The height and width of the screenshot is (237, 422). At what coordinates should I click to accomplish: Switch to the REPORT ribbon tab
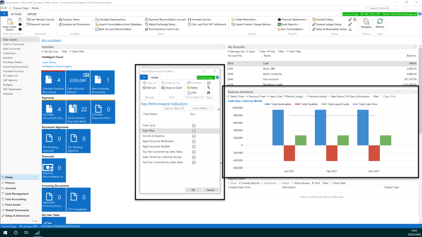pos(32,14)
